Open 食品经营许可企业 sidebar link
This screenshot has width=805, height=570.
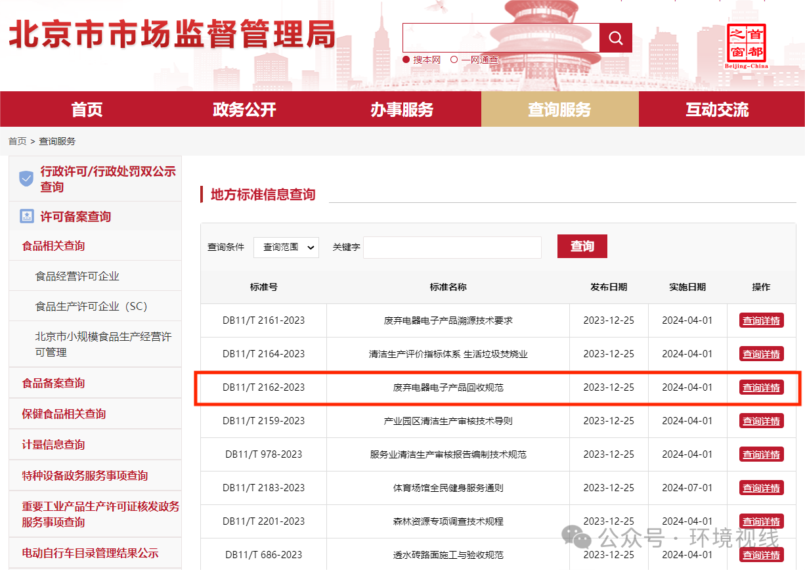pos(77,276)
